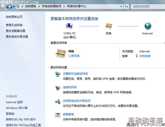Open 英特尔(R) My WiFi 技术 link

tap(21, 120)
